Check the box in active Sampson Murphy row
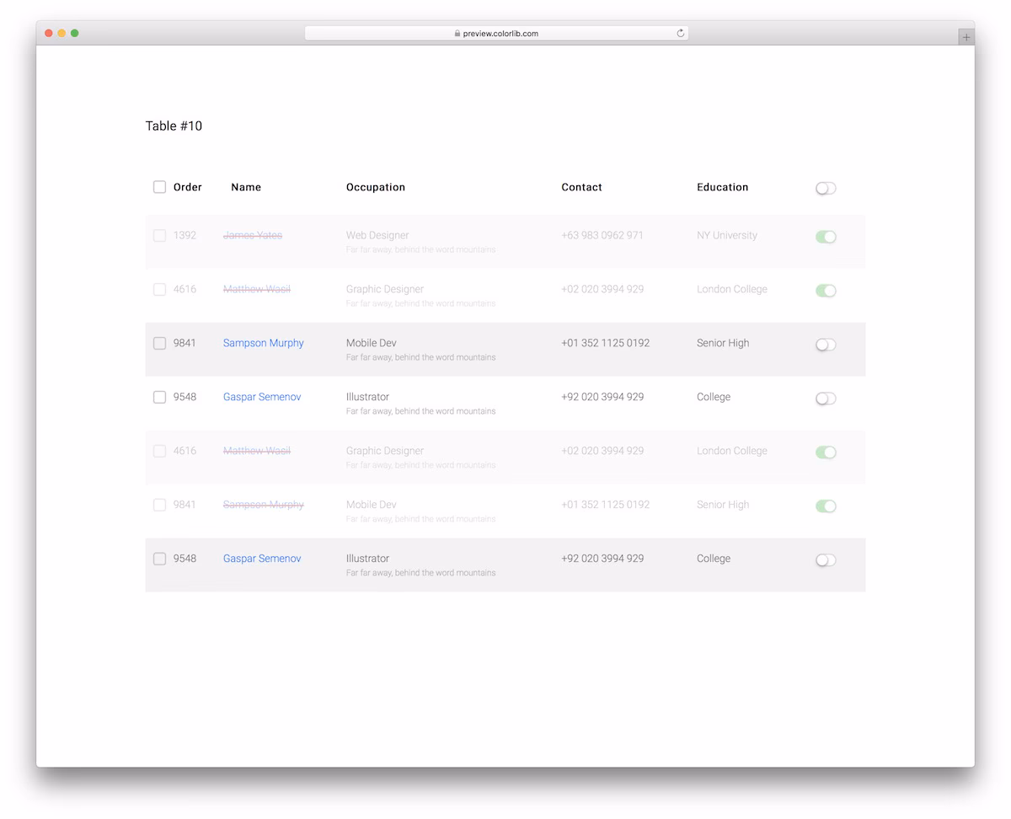The height and width of the screenshot is (819, 1011). click(159, 343)
